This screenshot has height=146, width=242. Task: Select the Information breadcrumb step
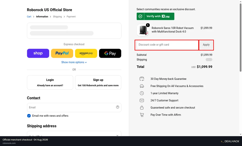point(42,16)
